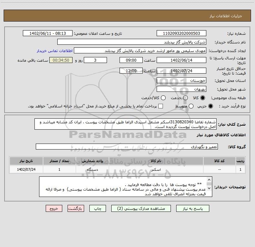This screenshot has width=255, height=247.
Task: Click the remaining time field 00:34:50
Action: (61, 60)
